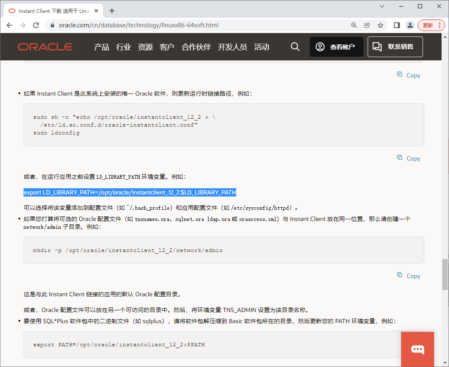Open the 合作伙伴 menu
Viewport: 449px width, 367px height.
tap(196, 47)
